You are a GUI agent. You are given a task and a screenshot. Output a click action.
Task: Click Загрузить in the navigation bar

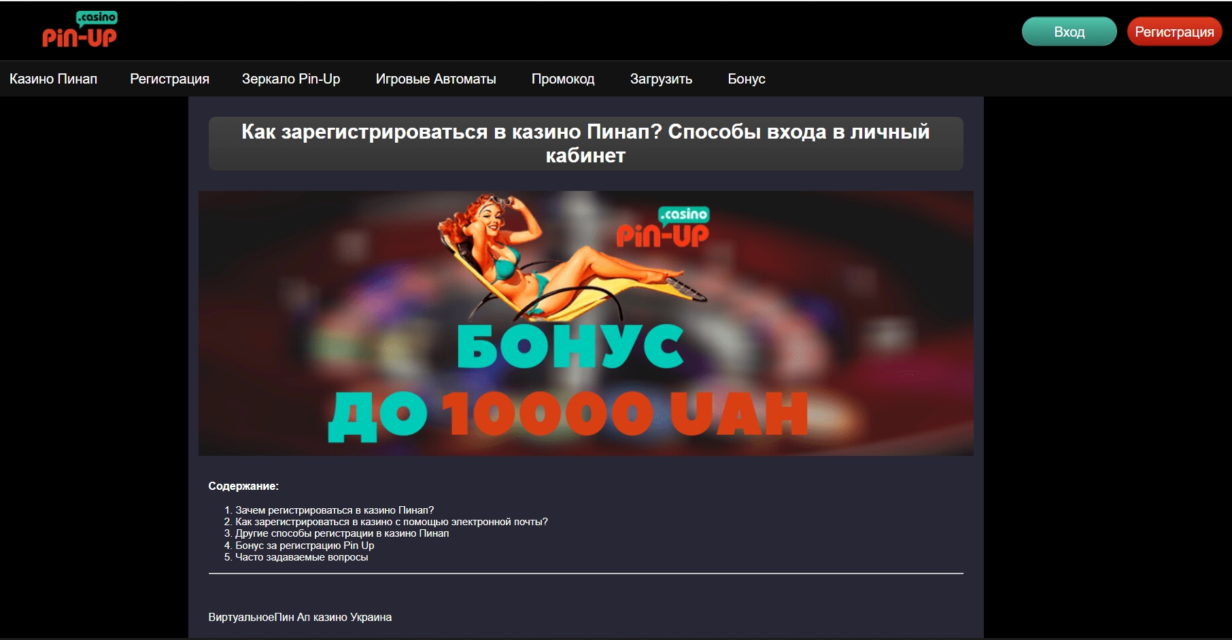point(661,79)
